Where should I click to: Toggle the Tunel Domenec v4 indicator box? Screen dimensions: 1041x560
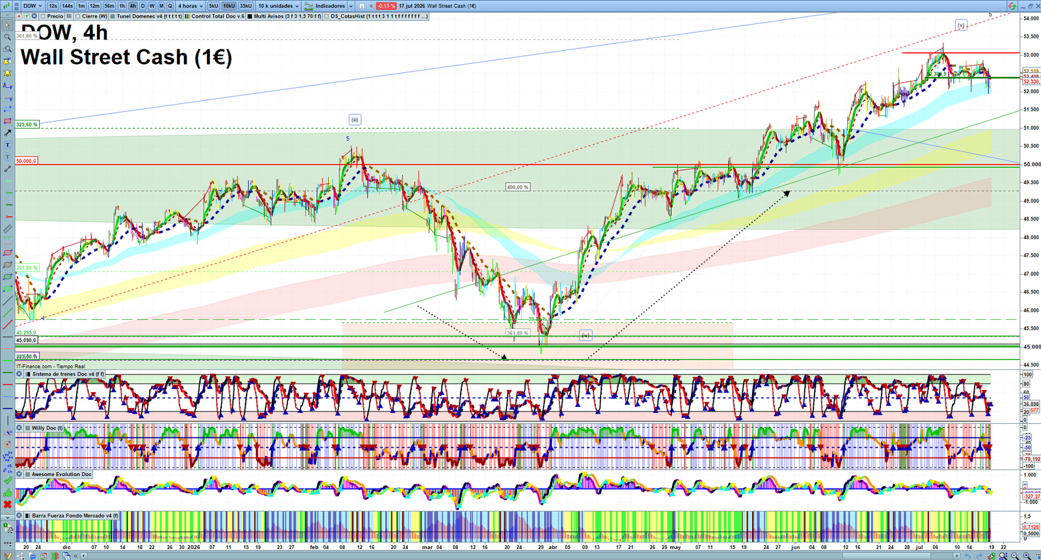pos(113,16)
